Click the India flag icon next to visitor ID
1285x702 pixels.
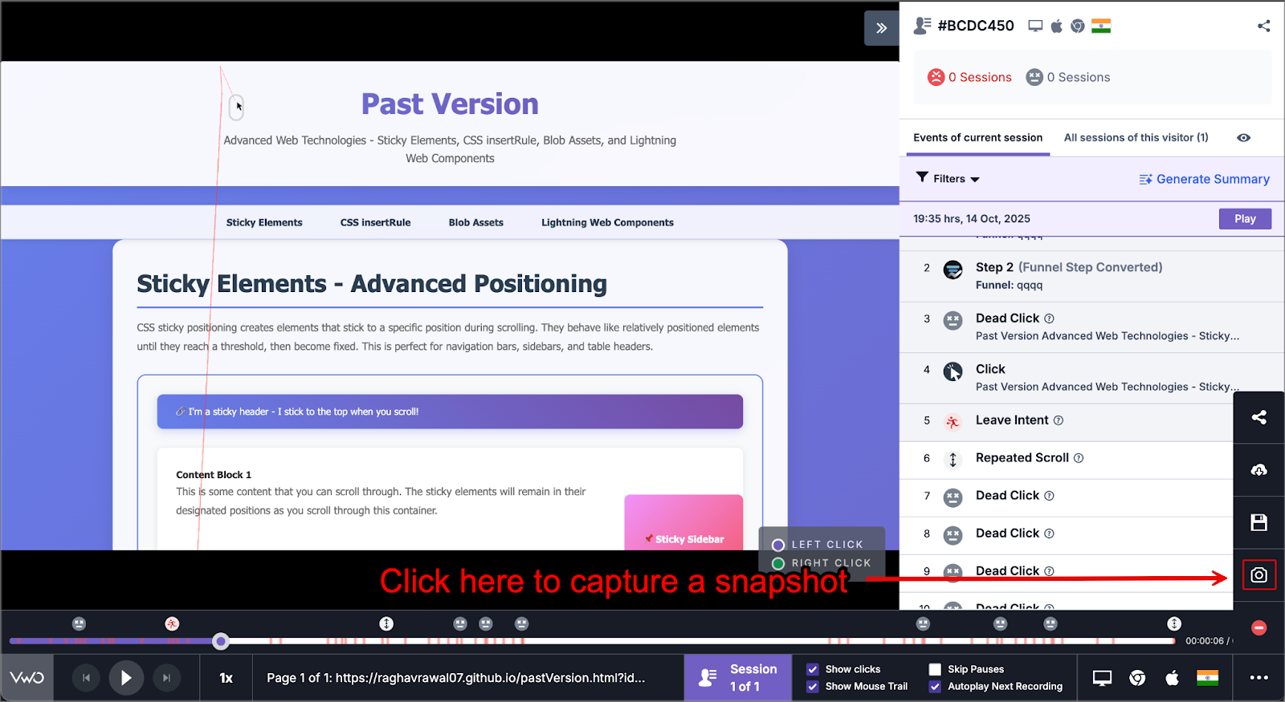click(1101, 26)
